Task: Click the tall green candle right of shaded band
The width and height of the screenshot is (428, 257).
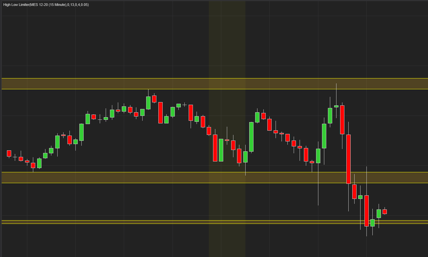Action: [x=252, y=137]
